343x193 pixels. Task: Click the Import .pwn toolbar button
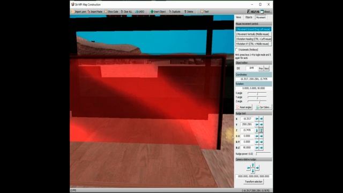(x=79, y=12)
